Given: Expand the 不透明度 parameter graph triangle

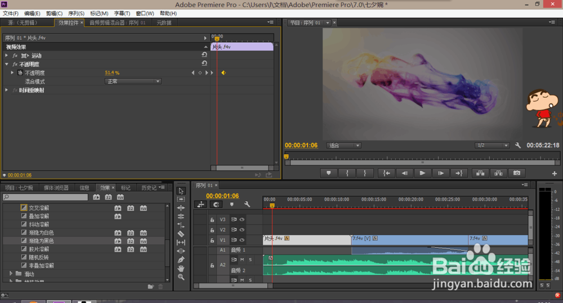Looking at the screenshot, I should coord(12,73).
